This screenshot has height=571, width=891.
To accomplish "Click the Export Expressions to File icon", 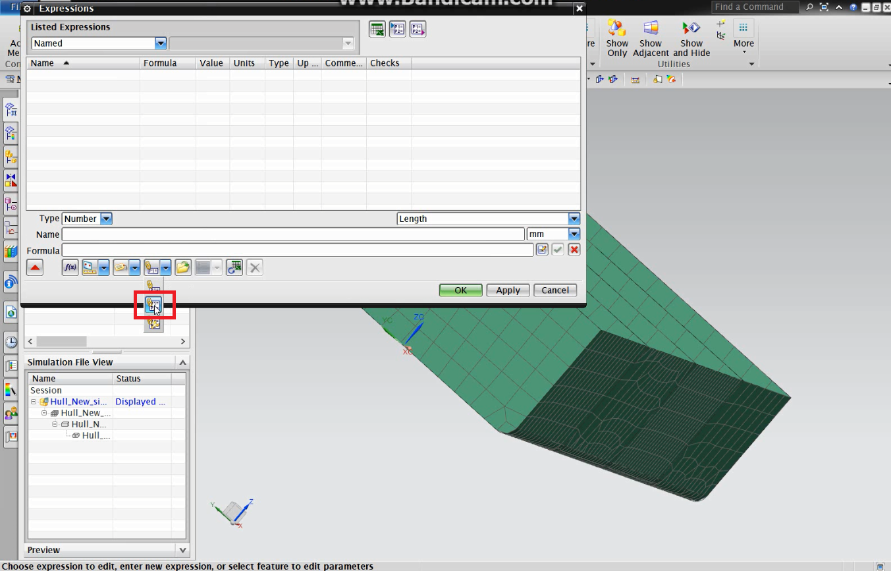I will 418,29.
